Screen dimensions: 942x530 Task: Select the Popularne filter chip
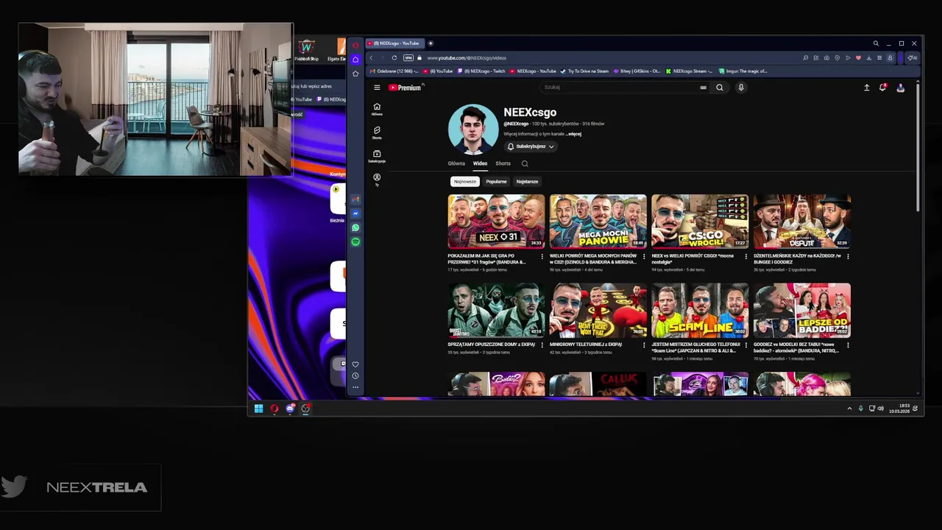[x=496, y=181]
